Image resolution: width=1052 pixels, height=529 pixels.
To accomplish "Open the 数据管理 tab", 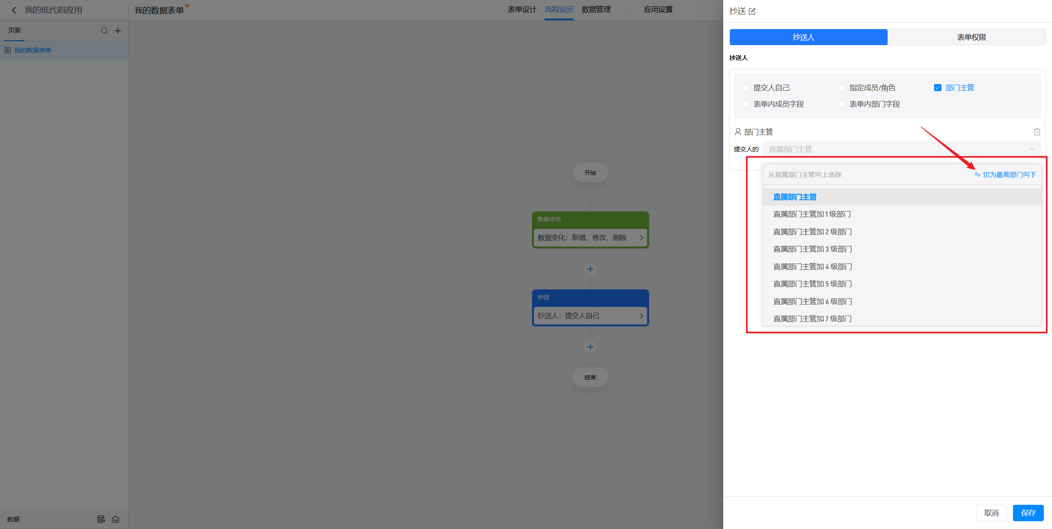I will point(596,9).
